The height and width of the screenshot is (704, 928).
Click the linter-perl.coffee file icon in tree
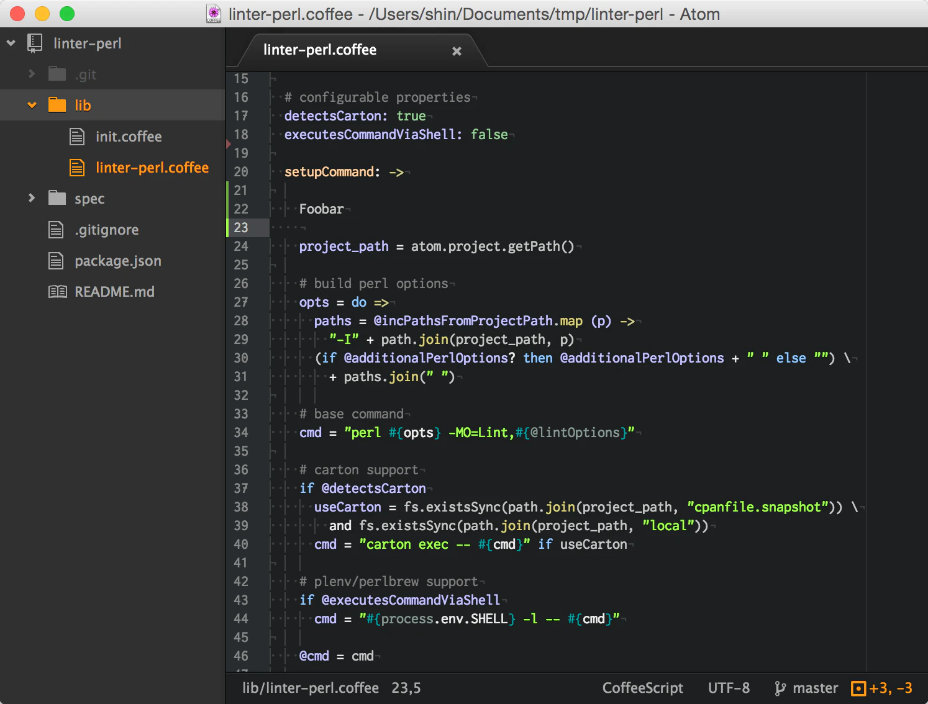pos(77,167)
